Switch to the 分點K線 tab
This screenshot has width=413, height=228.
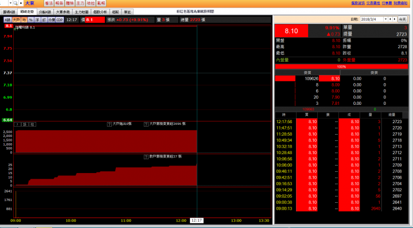coord(45,12)
